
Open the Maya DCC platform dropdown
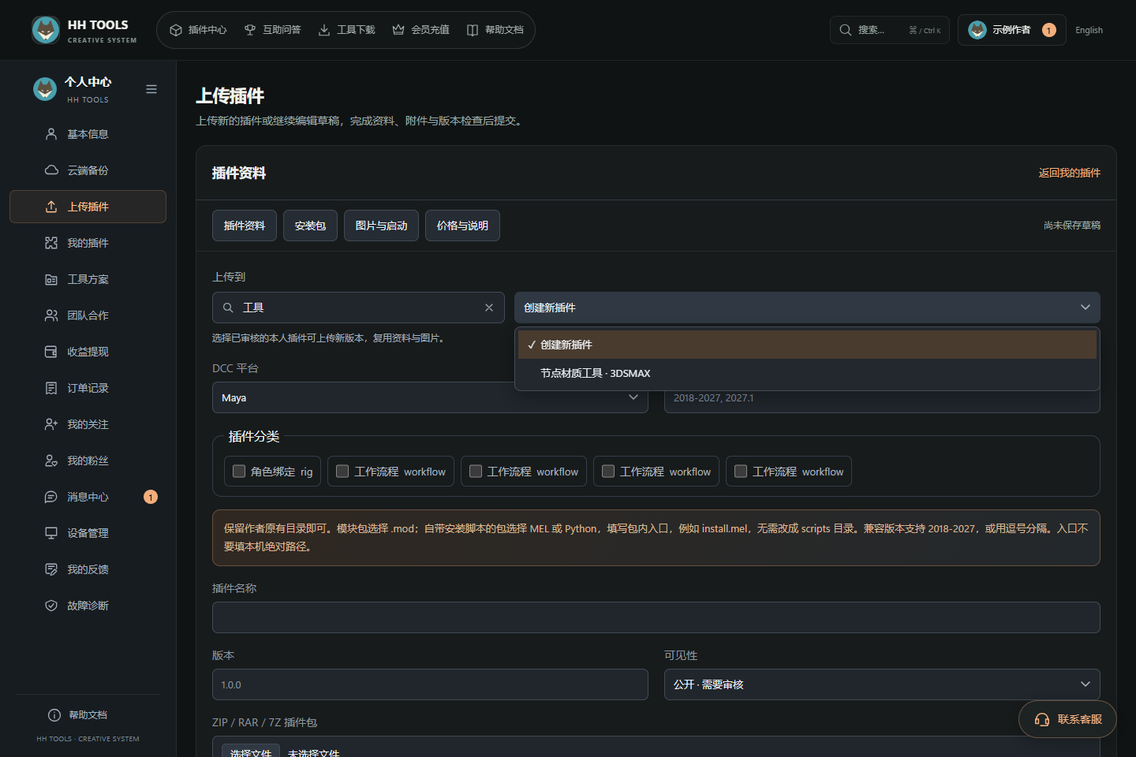pos(430,397)
